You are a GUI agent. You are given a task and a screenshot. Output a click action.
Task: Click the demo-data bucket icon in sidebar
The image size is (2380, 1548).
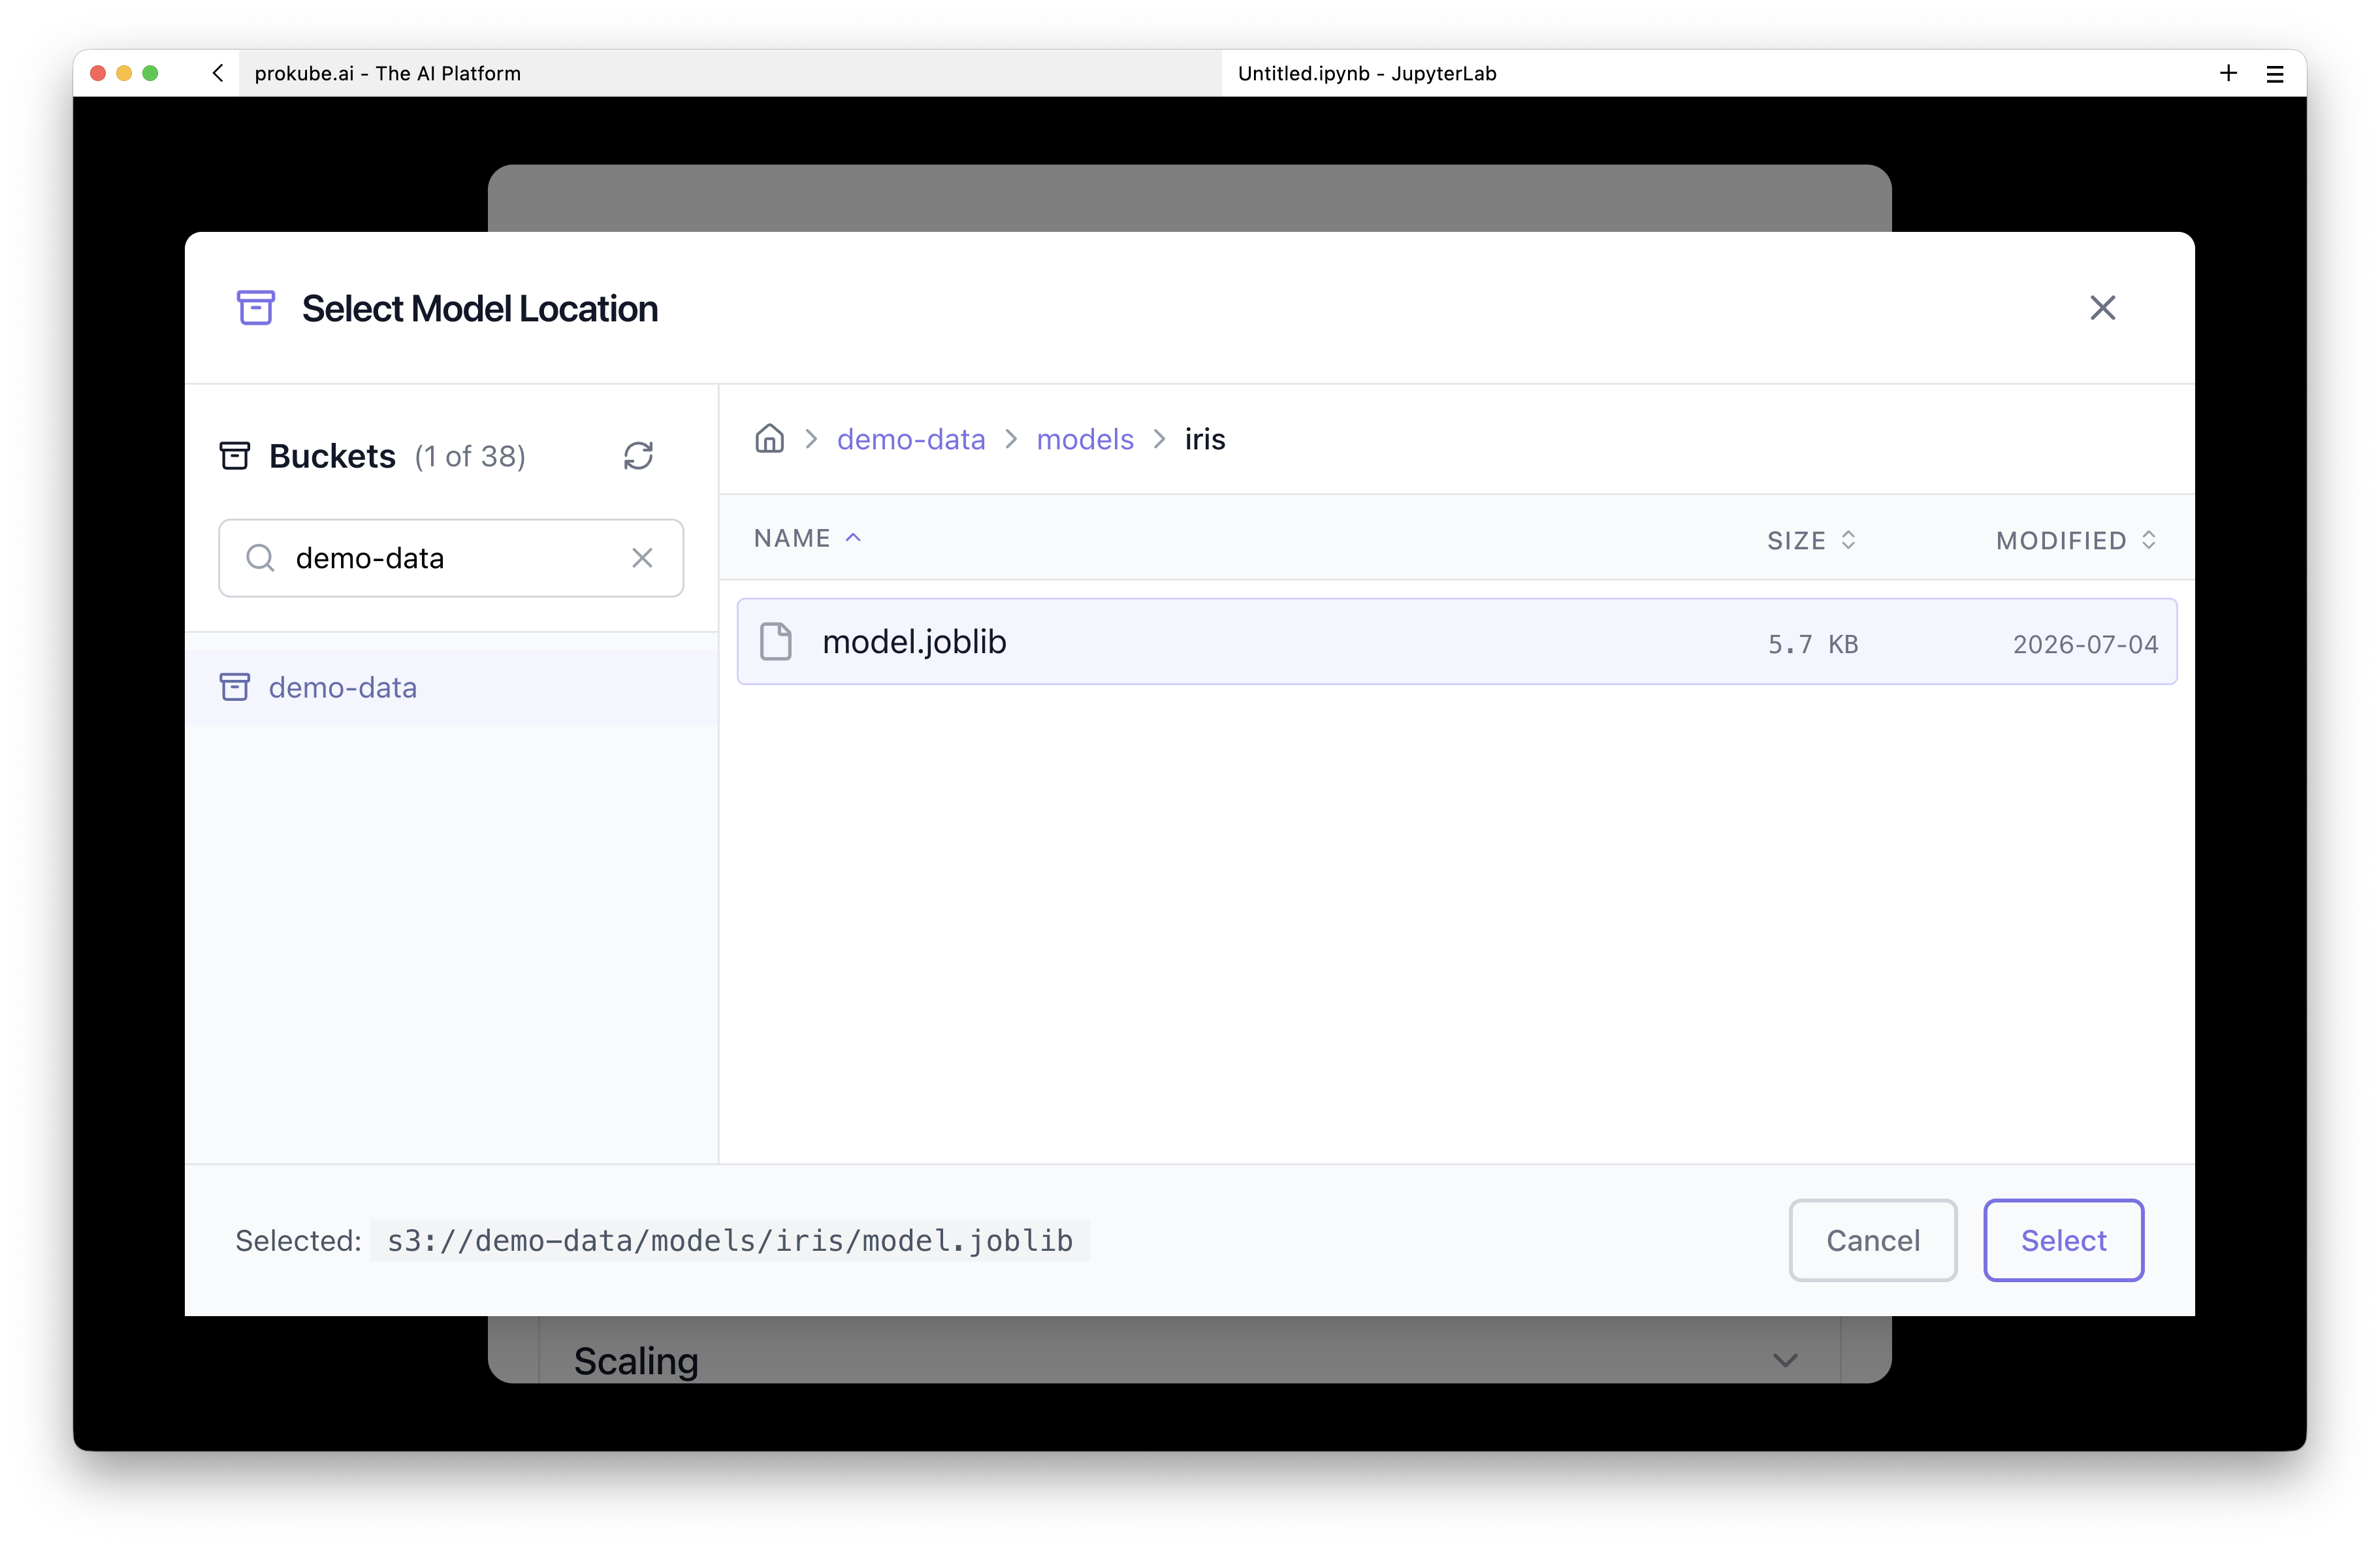[x=235, y=688]
